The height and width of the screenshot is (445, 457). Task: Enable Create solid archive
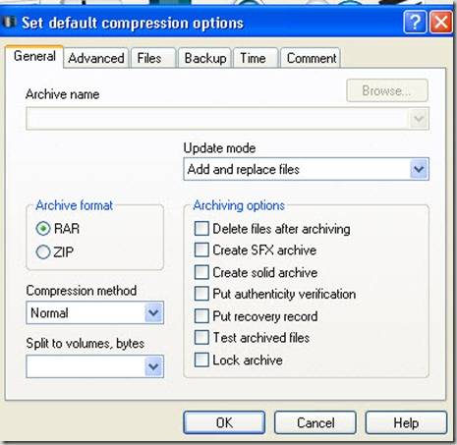(x=201, y=272)
